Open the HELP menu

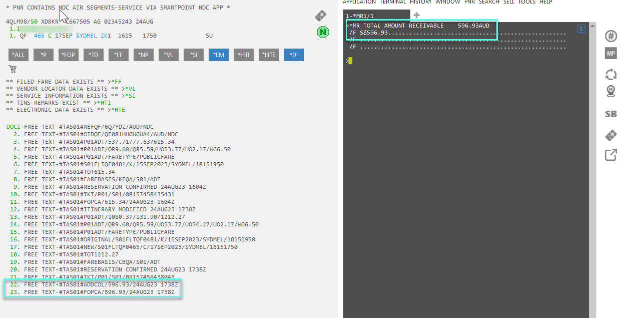545,2
